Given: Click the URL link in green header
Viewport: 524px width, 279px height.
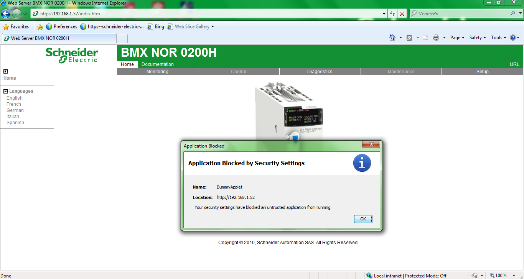Looking at the screenshot, I should 514,64.
